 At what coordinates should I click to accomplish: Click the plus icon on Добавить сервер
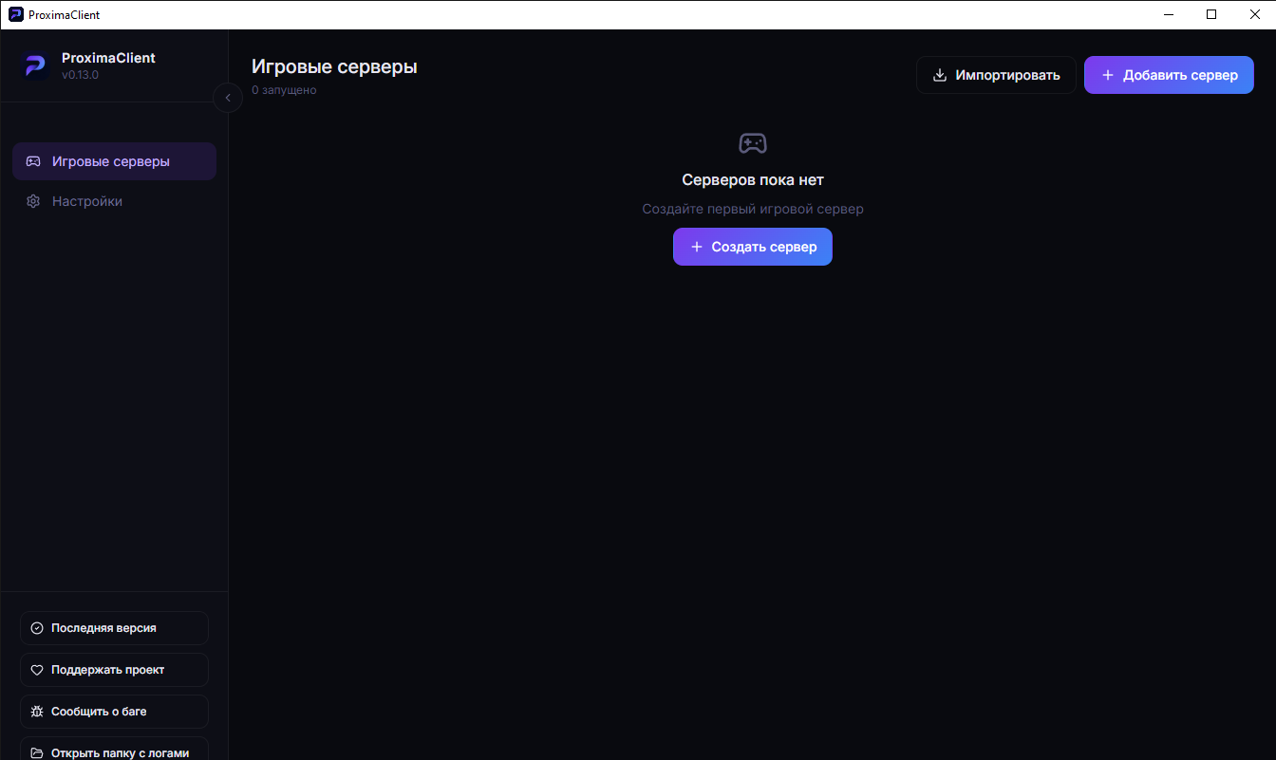click(1107, 75)
